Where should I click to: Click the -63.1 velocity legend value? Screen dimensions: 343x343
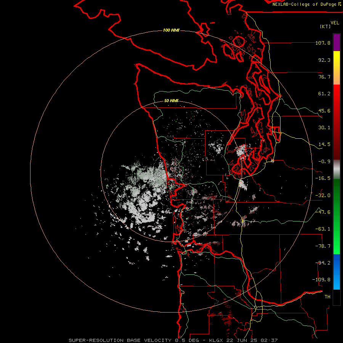pos(323,229)
